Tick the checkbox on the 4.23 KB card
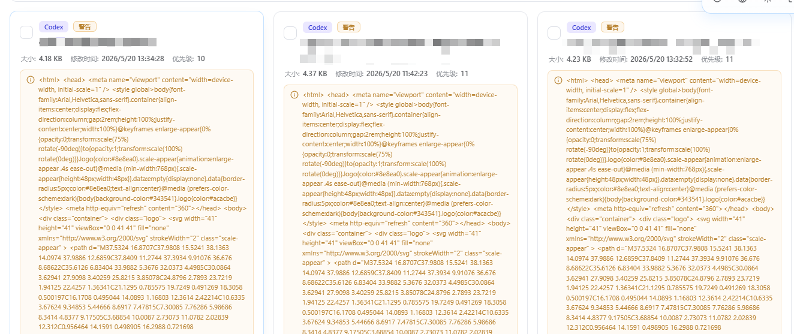Screen dimensions: 794x334 click(x=554, y=33)
